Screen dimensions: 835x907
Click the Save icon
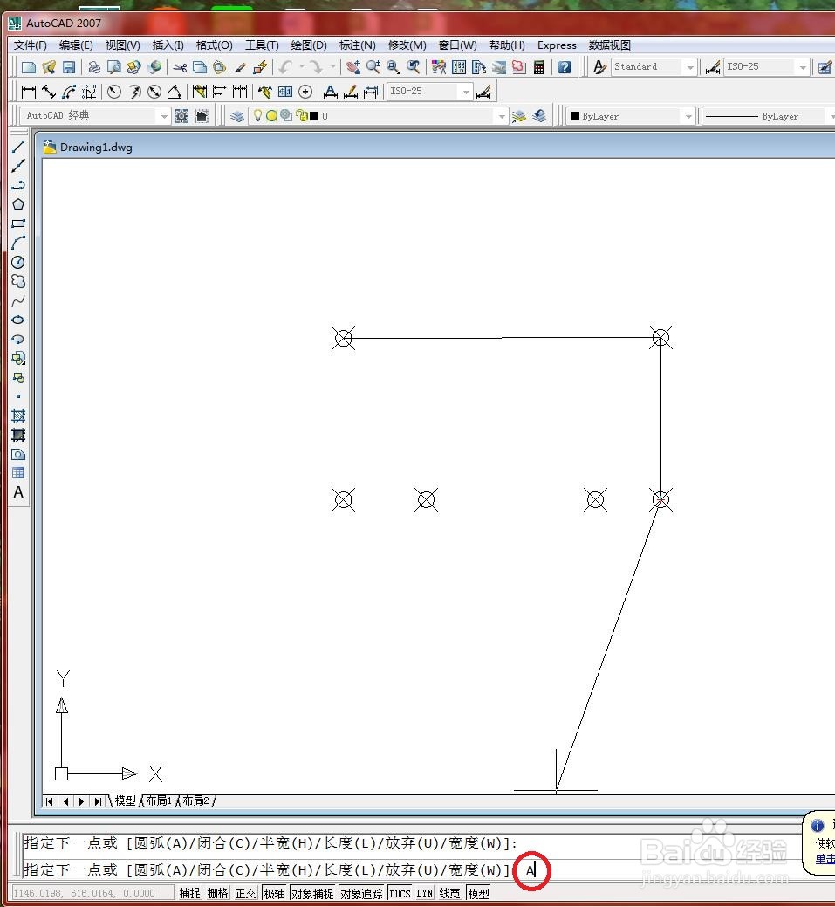pos(69,67)
